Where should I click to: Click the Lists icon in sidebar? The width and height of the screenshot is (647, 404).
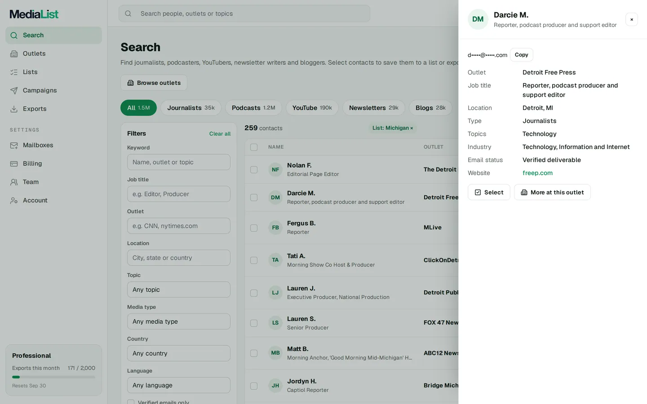[14, 72]
